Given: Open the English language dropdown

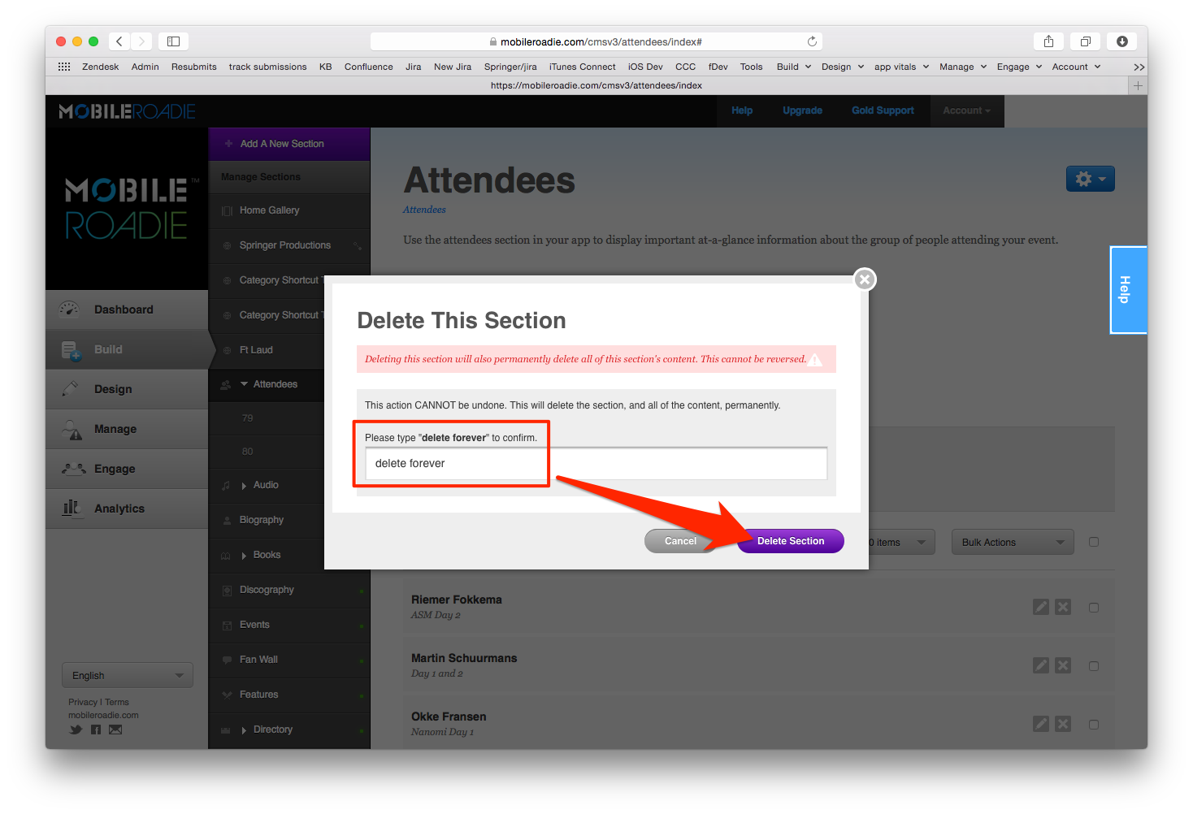Looking at the screenshot, I should pyautogui.click(x=128, y=675).
